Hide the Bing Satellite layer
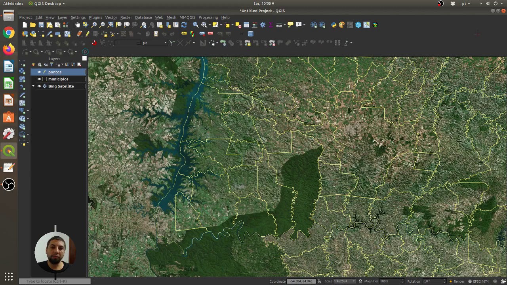The image size is (507, 285). [39, 86]
